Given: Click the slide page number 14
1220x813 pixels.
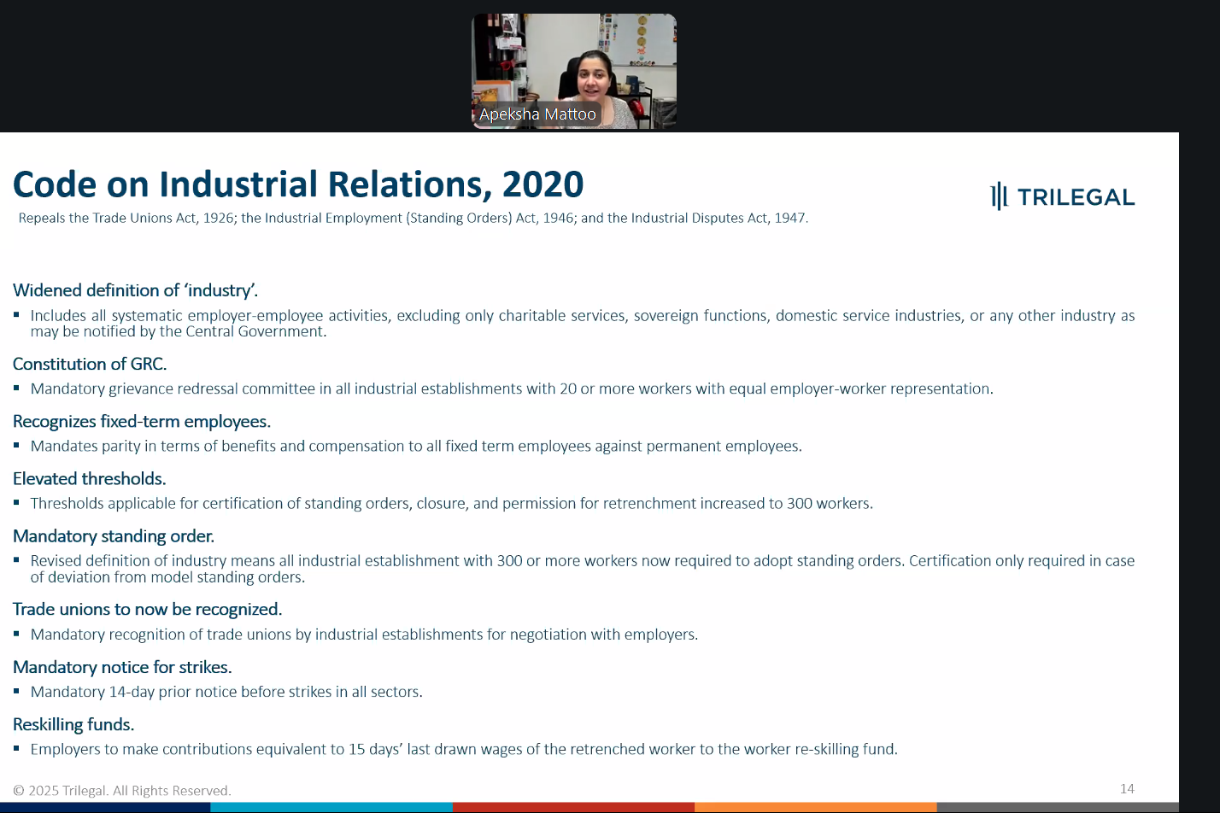Looking at the screenshot, I should (x=1127, y=788).
